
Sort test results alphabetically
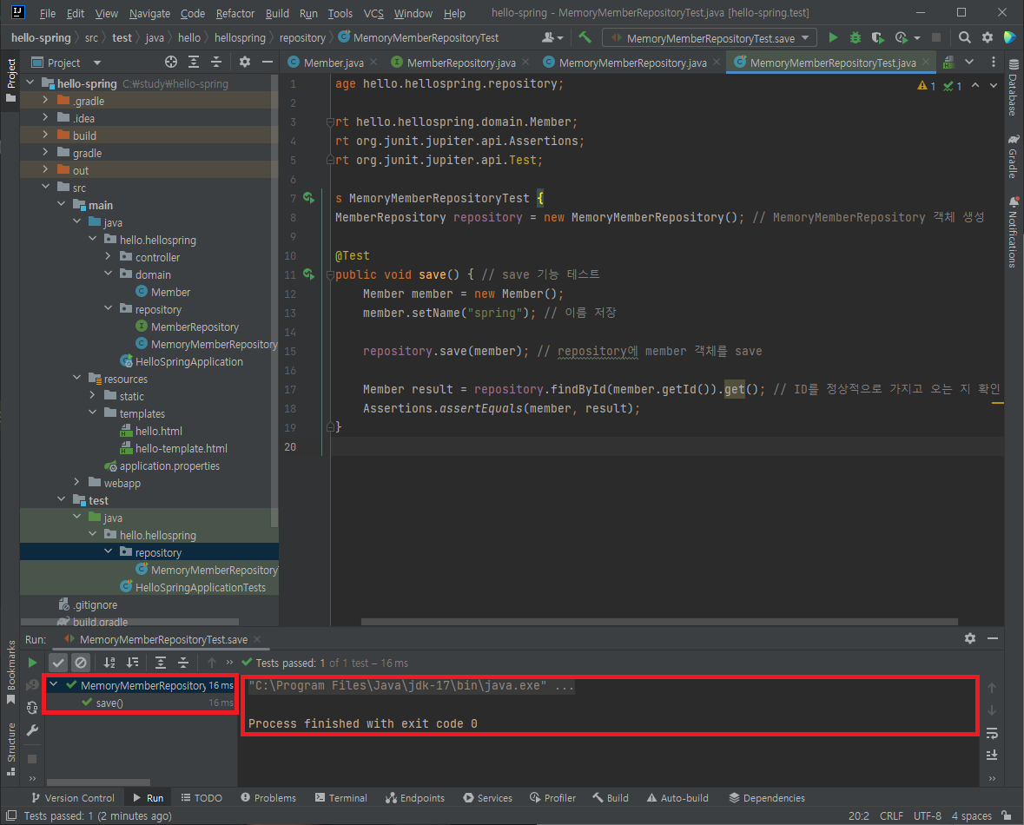(109, 663)
